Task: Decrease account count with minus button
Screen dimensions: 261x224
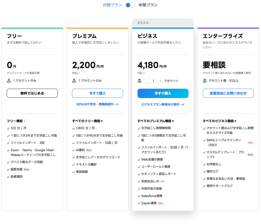Action: tap(146, 81)
